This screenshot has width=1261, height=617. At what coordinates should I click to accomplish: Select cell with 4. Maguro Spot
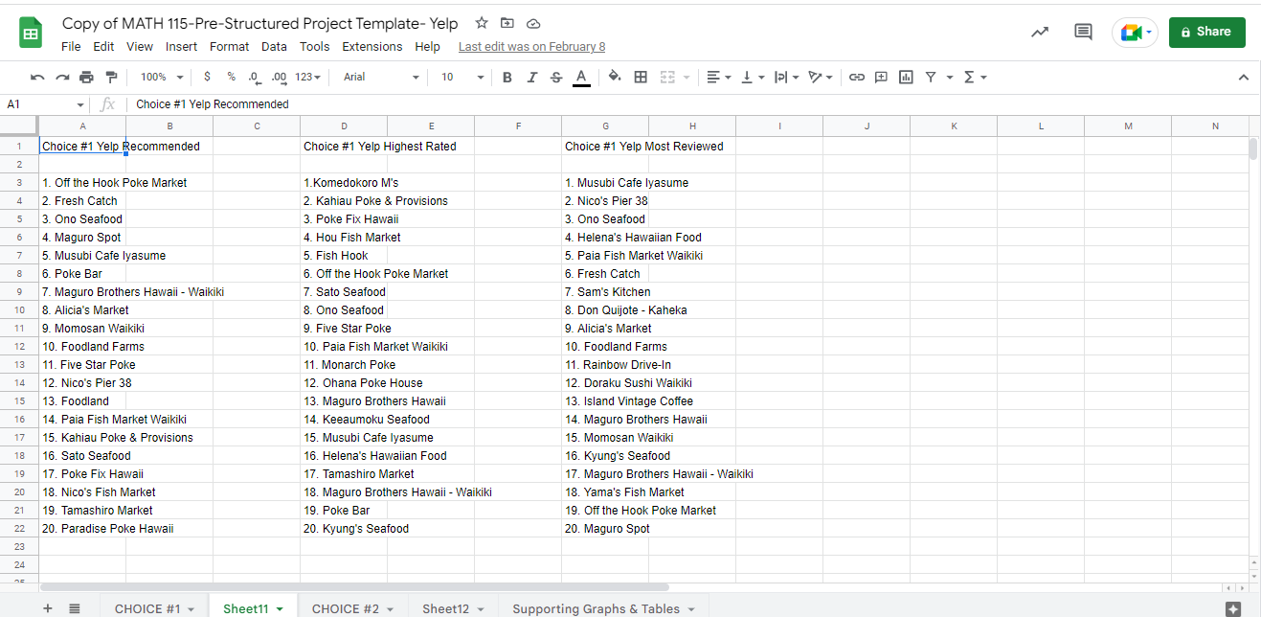(x=81, y=238)
